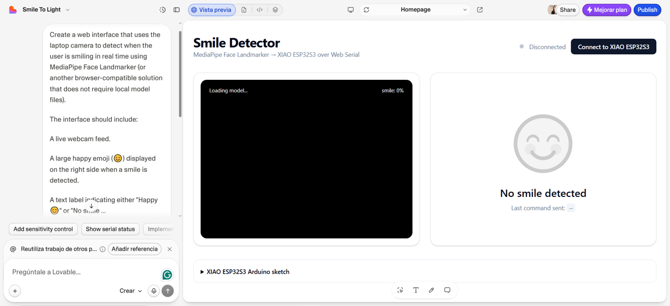The width and height of the screenshot is (670, 306).
Task: Open the version history clock icon
Action: (163, 10)
